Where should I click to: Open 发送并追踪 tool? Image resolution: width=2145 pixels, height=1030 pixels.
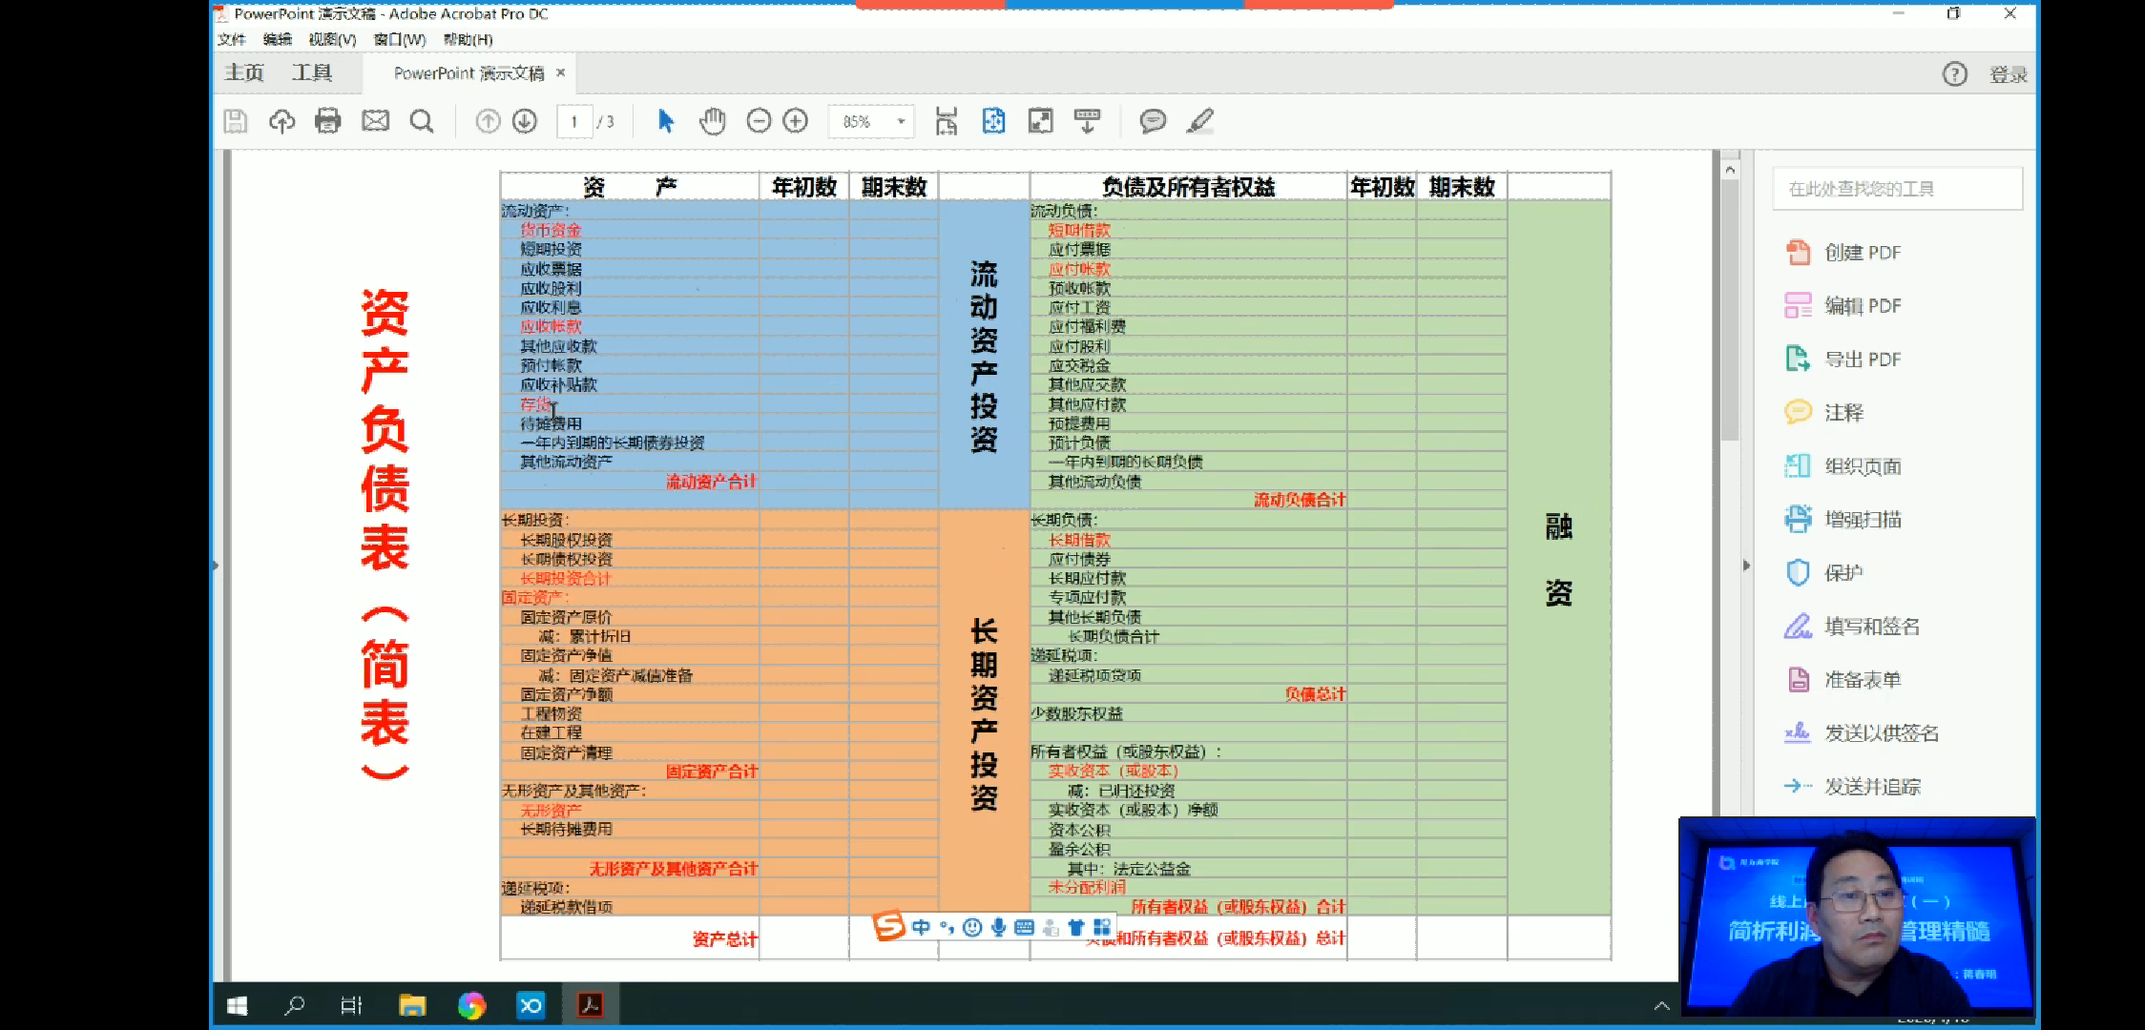tap(1852, 787)
